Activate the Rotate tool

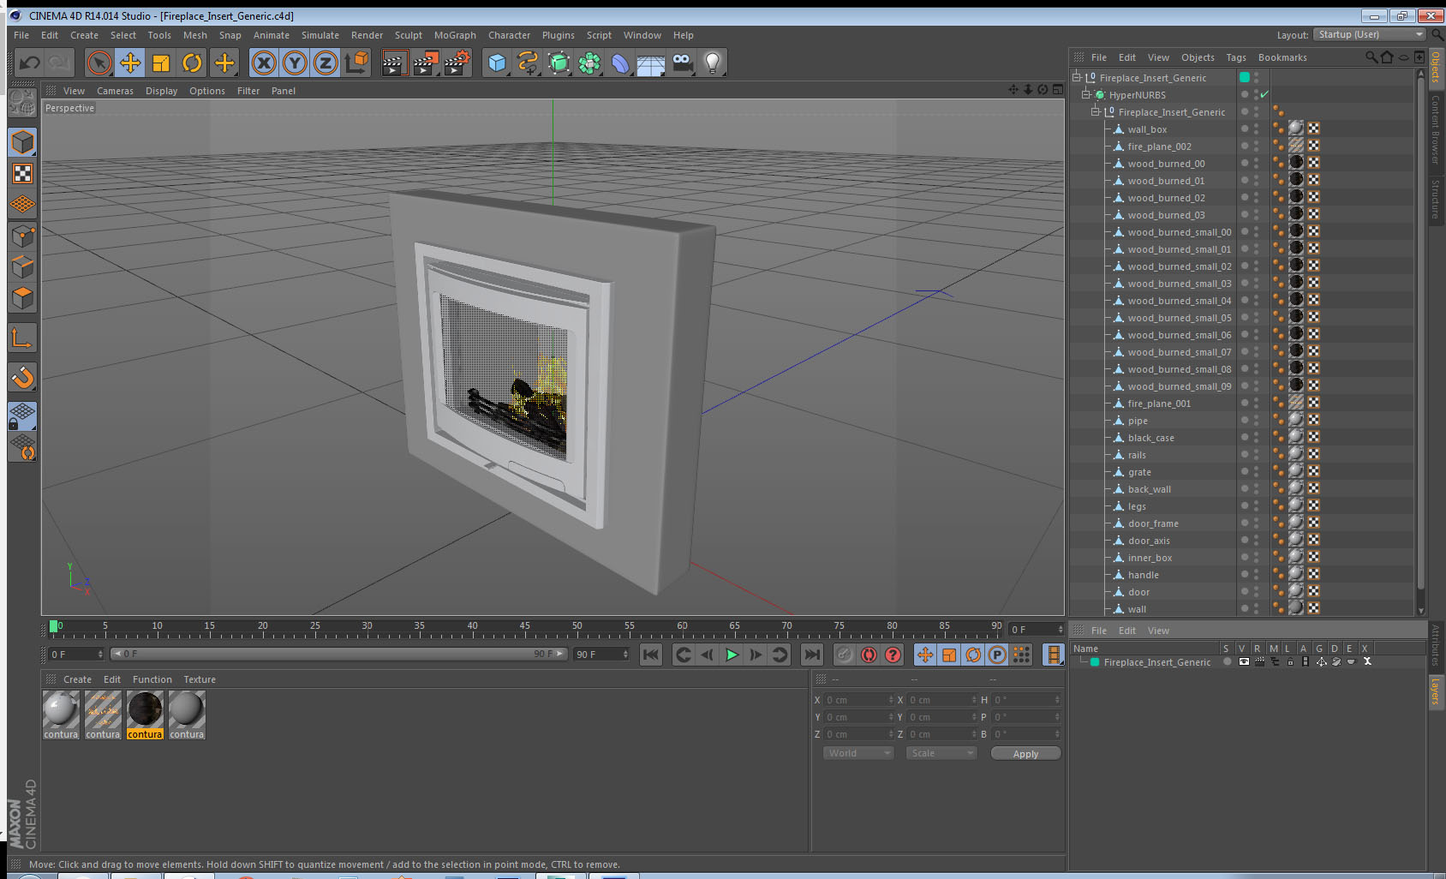[x=192, y=63]
